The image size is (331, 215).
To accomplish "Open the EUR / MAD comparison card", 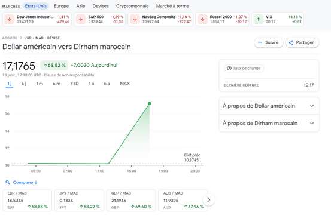I will [27, 200].
